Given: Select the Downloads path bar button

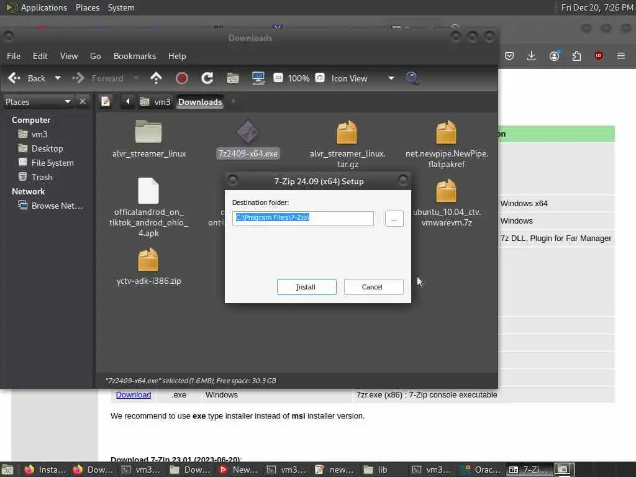Looking at the screenshot, I should coord(200,102).
